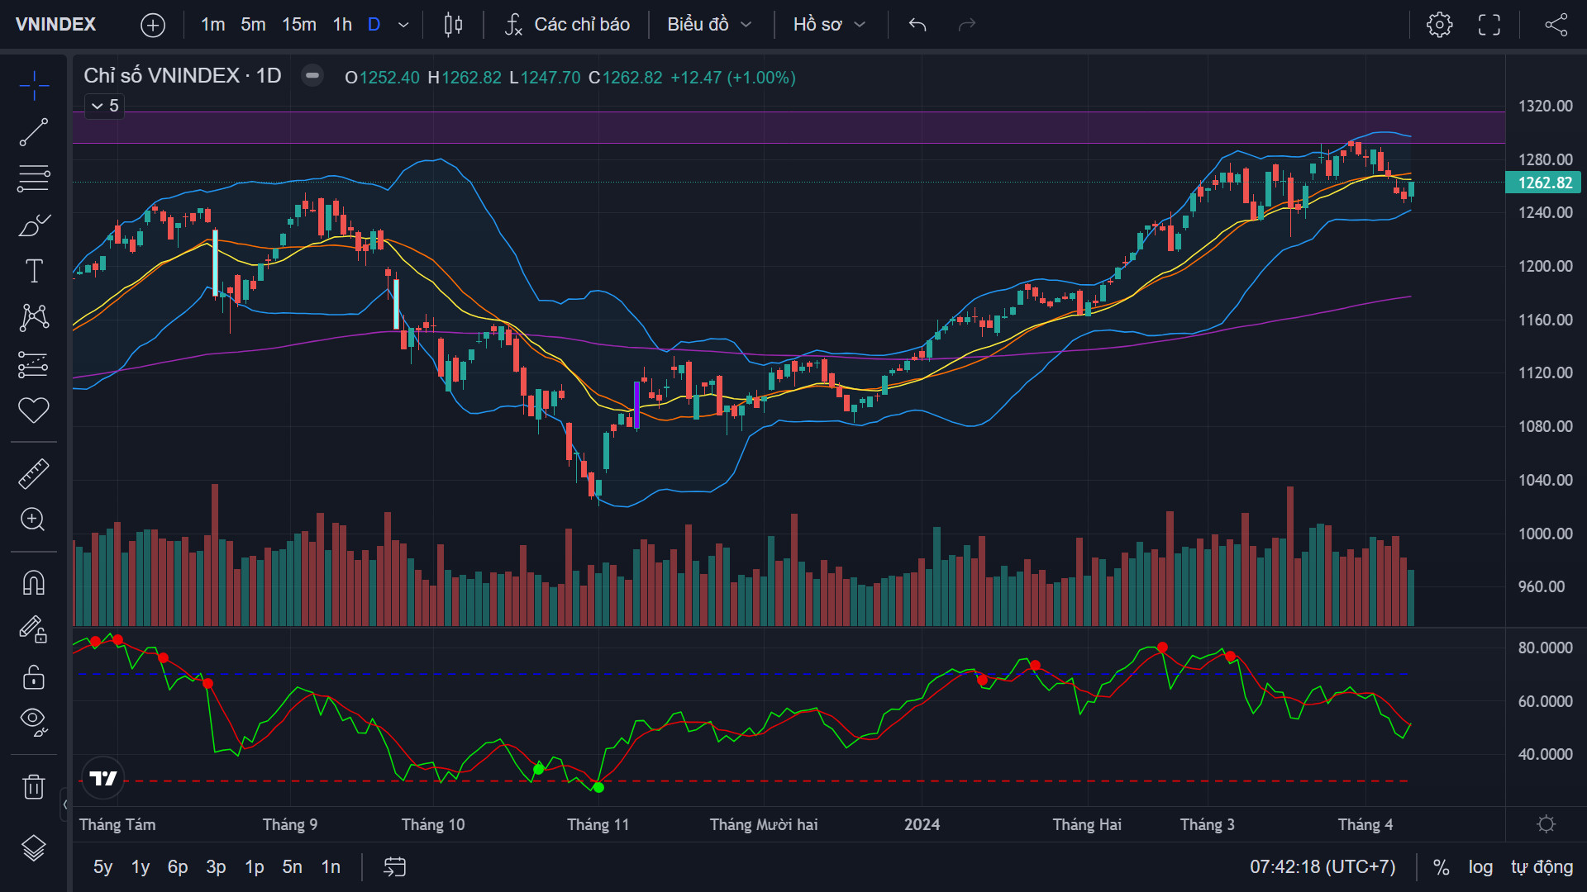1587x892 pixels.
Task: Select the brush drawing tool
Action: click(33, 225)
